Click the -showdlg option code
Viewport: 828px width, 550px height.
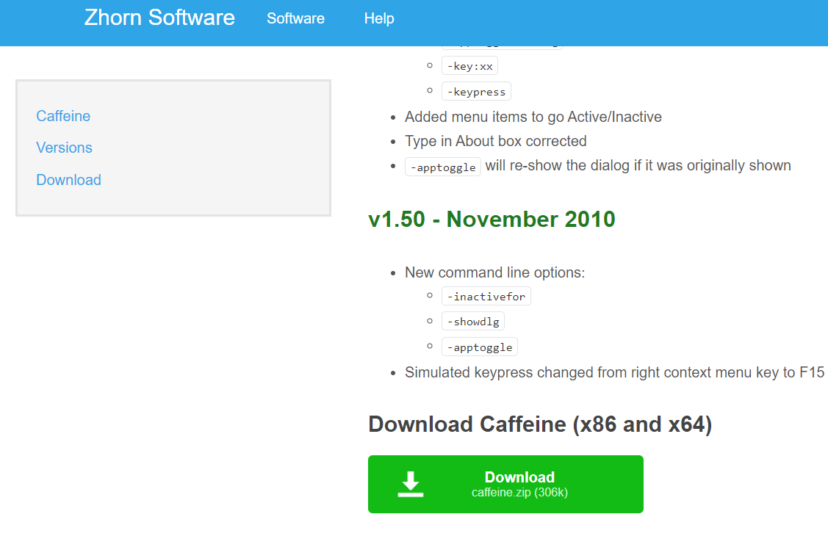pos(473,322)
